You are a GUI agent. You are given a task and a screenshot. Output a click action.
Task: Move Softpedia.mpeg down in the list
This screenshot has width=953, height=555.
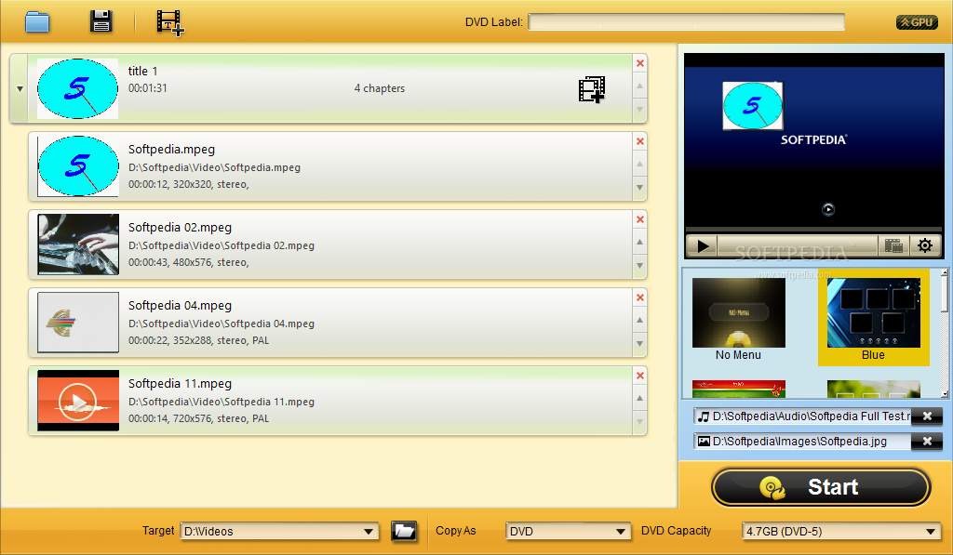pyautogui.click(x=640, y=188)
